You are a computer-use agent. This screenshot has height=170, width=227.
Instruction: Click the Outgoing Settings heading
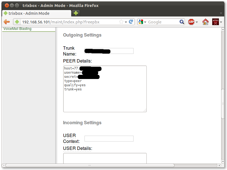[82, 35]
